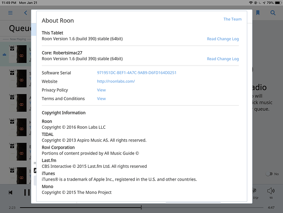Check the battery indicator in status bar
The width and height of the screenshot is (283, 213).
click(278, 3)
